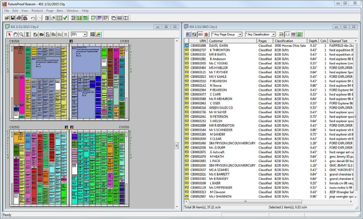363x219 pixels.
Task: Open the Item menu
Action: coord(60,11)
